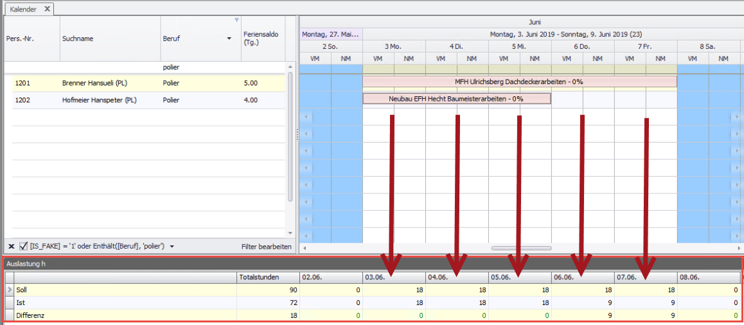The image size is (744, 325).
Task: Open the Beruf column dropdown arrow
Action: tap(229, 39)
